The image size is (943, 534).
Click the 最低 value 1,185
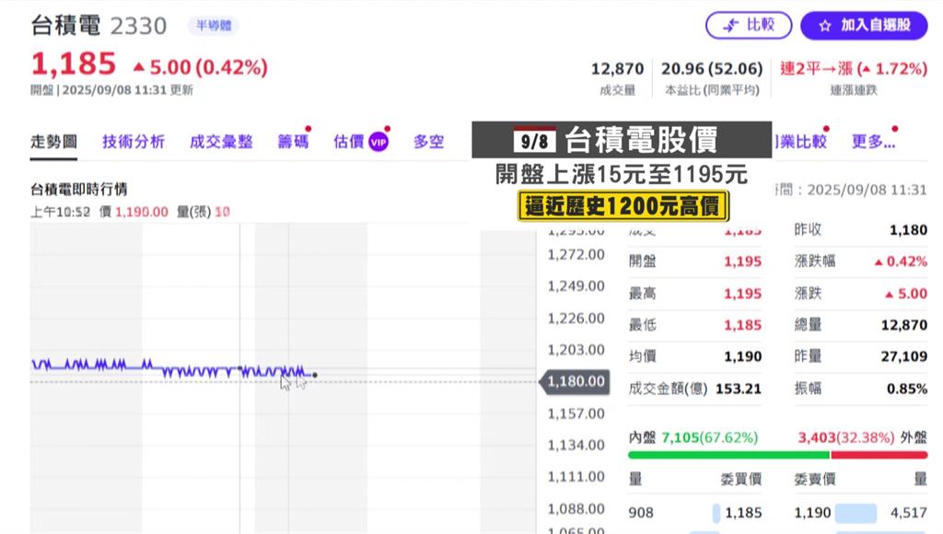743,325
